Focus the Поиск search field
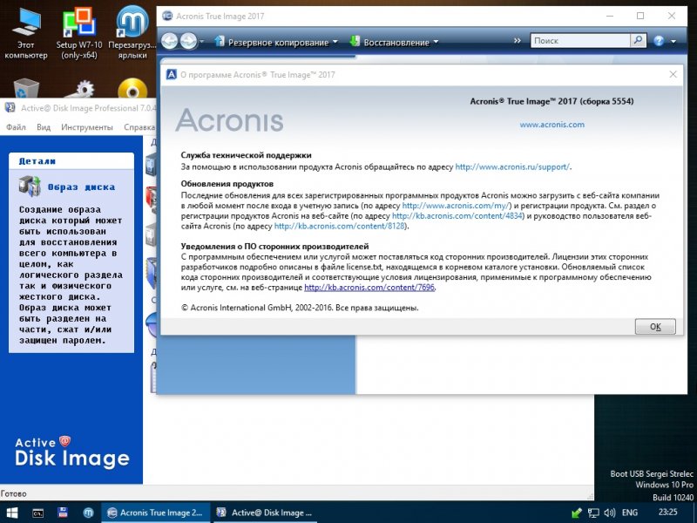This screenshot has height=523, width=697. coord(580,41)
